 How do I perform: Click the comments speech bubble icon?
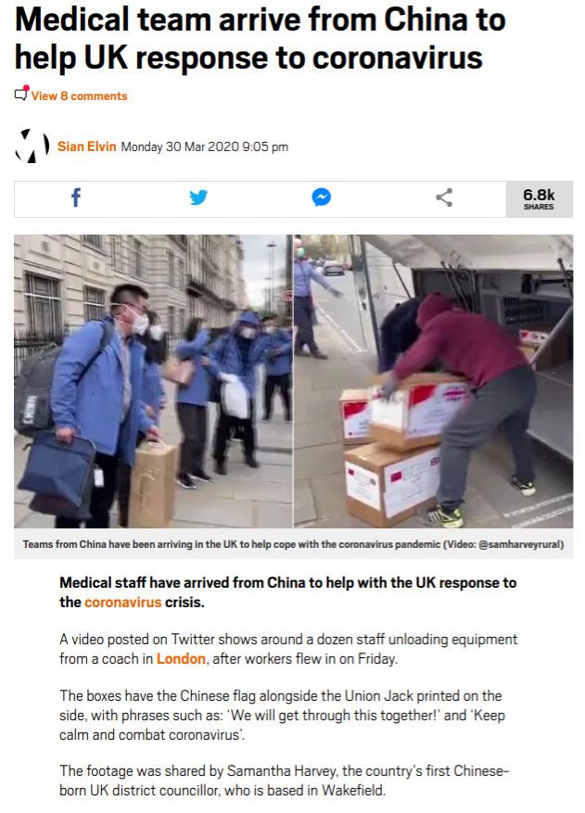coord(21,94)
